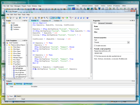140x105 pixels.
Task: Select the Display 2.3 component icon
Action: (74, 9)
